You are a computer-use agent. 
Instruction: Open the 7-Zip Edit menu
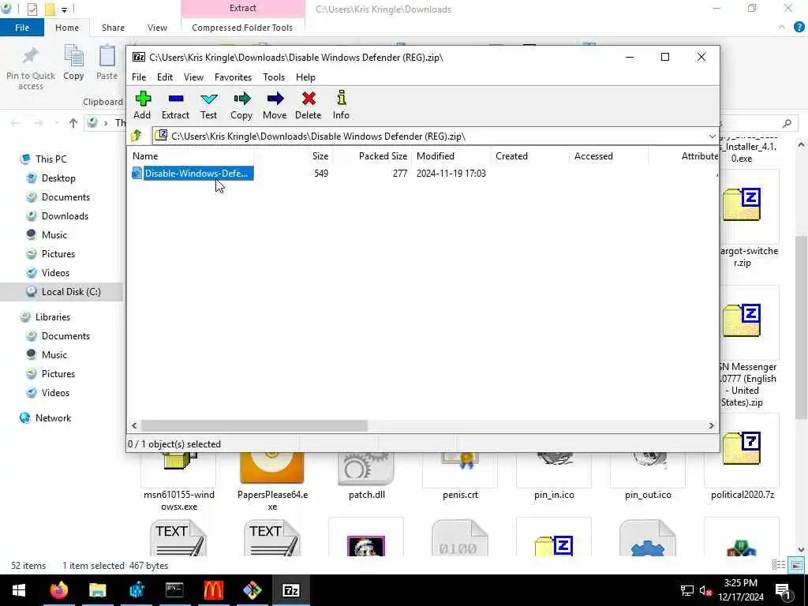click(165, 77)
